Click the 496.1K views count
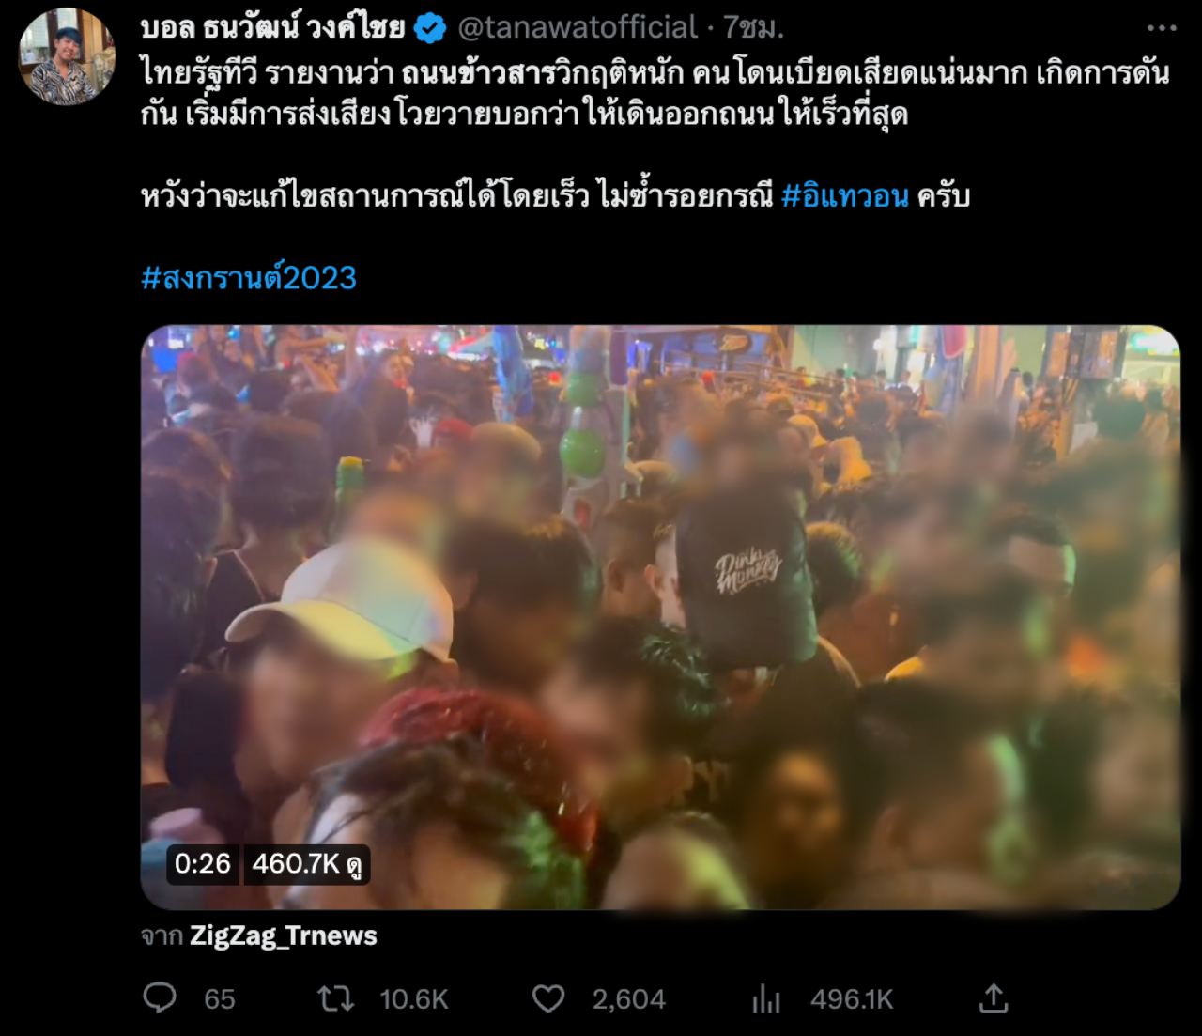This screenshot has height=1036, width=1202. point(852,999)
